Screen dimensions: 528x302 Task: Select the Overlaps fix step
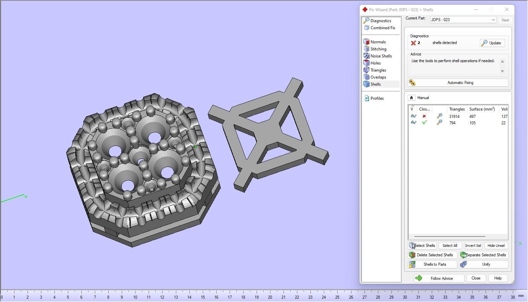coord(378,77)
